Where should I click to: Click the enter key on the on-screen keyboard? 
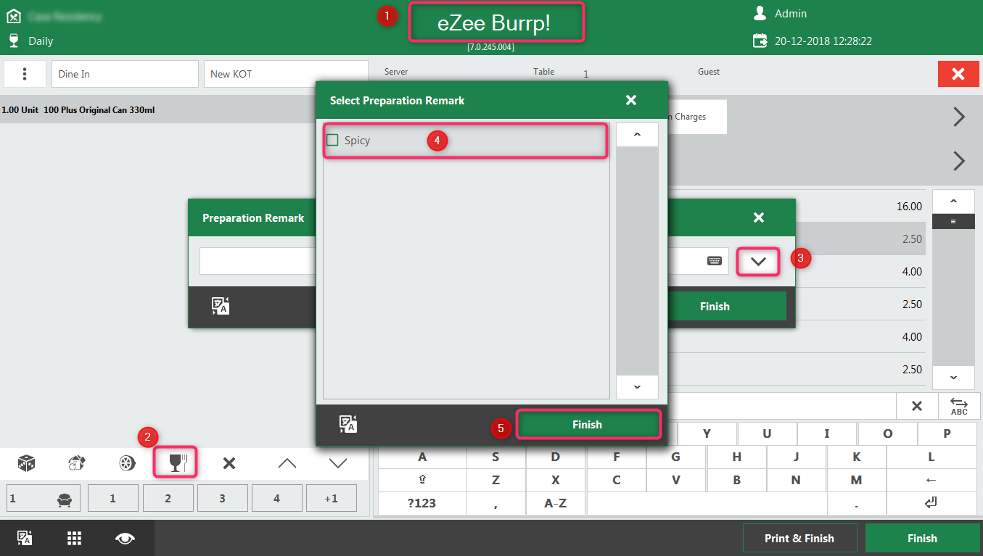[931, 502]
